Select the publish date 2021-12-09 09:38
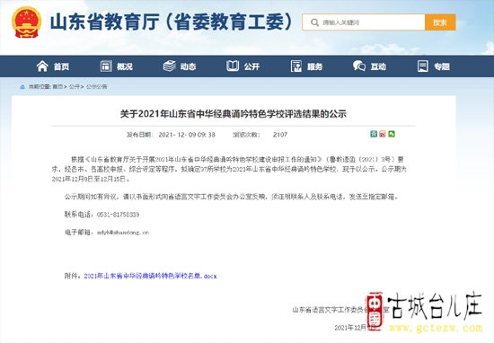The height and width of the screenshot is (343, 494). [187, 135]
